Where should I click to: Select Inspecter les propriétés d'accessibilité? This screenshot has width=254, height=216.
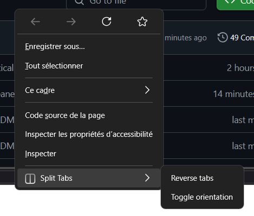tap(89, 134)
